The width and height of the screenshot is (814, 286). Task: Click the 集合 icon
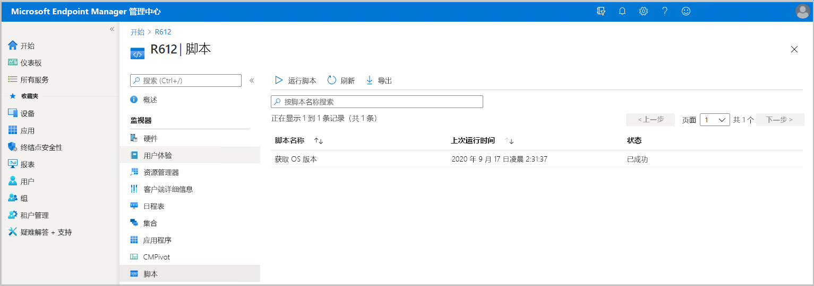[134, 223]
